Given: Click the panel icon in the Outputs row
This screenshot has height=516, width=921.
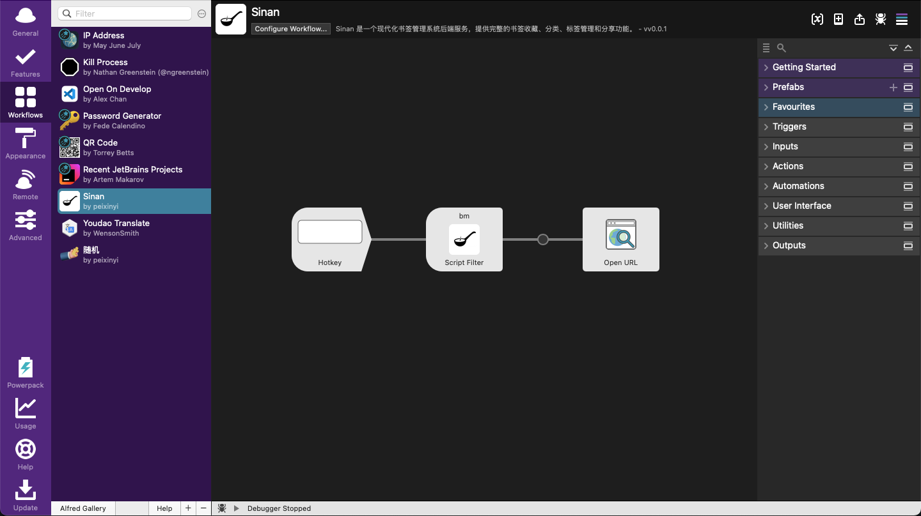Looking at the screenshot, I should [908, 246].
